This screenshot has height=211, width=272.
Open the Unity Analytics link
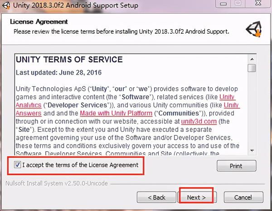click(227, 97)
